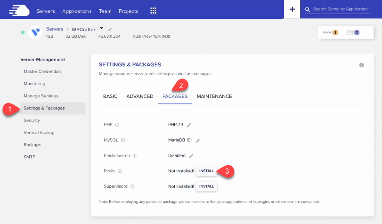Screen dimensions: 382x224
Task: Show info tooltip for Supervisord
Action: (x=132, y=186)
